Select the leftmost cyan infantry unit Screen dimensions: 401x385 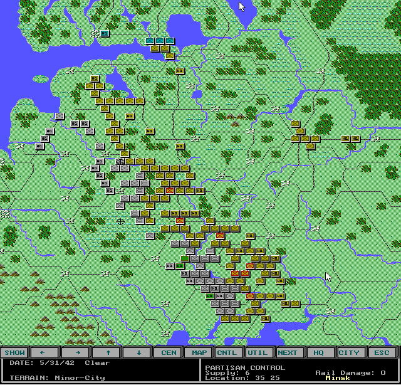150,41
